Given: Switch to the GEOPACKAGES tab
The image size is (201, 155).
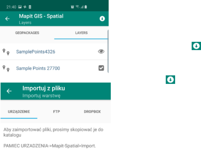Looking at the screenshot, I should pyautogui.click(x=27, y=33).
